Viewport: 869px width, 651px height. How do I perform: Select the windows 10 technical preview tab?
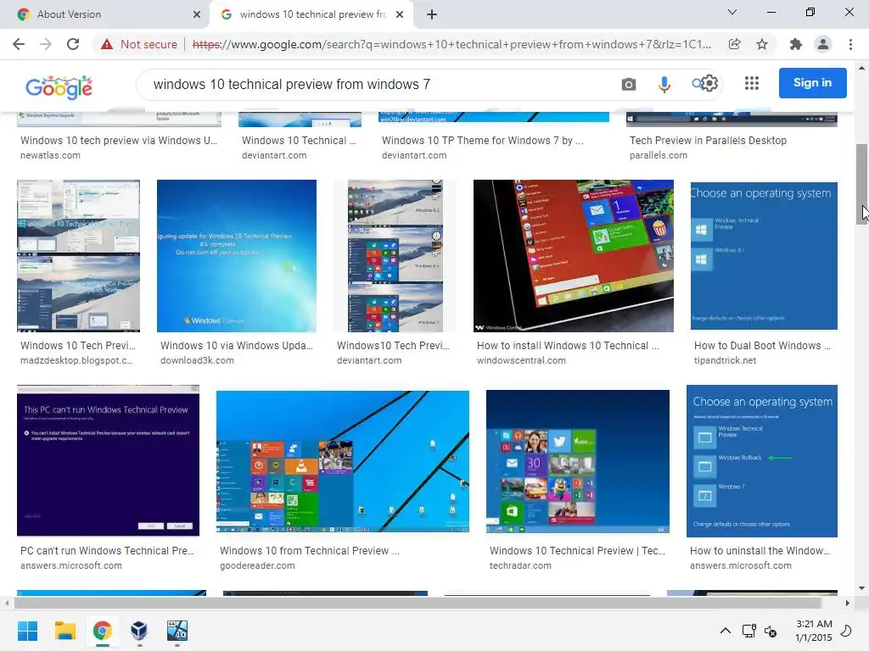[312, 14]
